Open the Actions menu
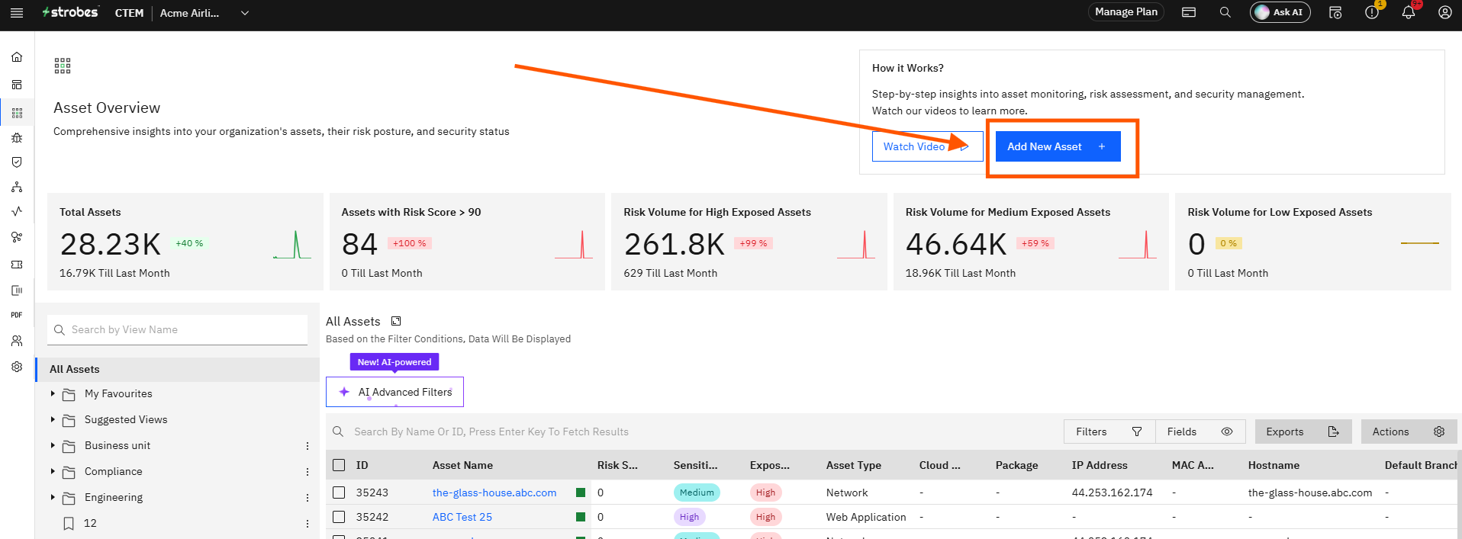The image size is (1462, 539). [1409, 432]
